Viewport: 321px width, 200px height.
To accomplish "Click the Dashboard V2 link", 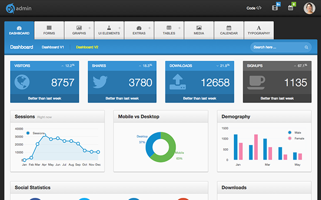I will (87, 47).
